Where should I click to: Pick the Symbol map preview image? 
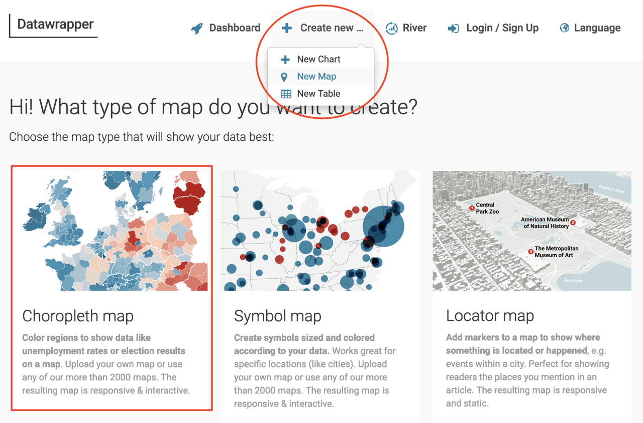319,231
